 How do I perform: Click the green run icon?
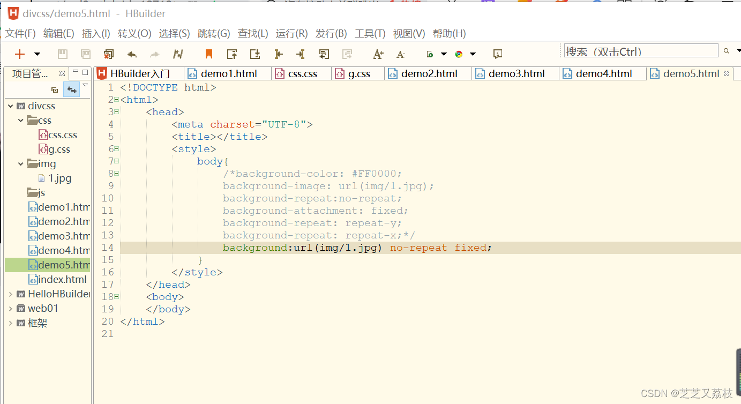tap(430, 54)
